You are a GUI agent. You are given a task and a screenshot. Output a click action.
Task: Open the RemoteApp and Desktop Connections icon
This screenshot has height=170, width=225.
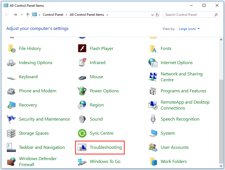[x=153, y=105]
